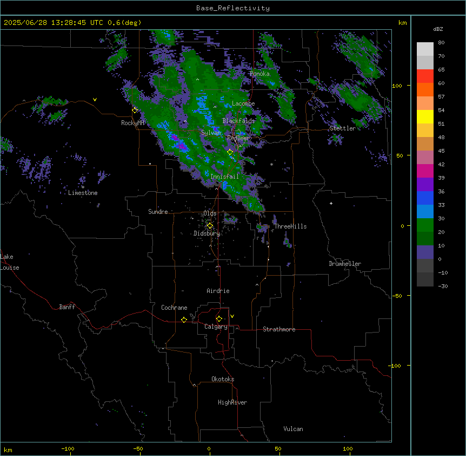Click the -50 tick on right vertical axis
Screen dimensions: 466x456
coord(397,296)
